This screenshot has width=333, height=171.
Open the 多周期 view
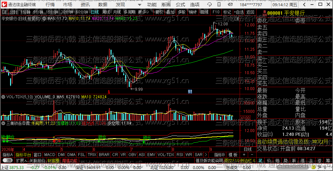click(x=129, y=12)
